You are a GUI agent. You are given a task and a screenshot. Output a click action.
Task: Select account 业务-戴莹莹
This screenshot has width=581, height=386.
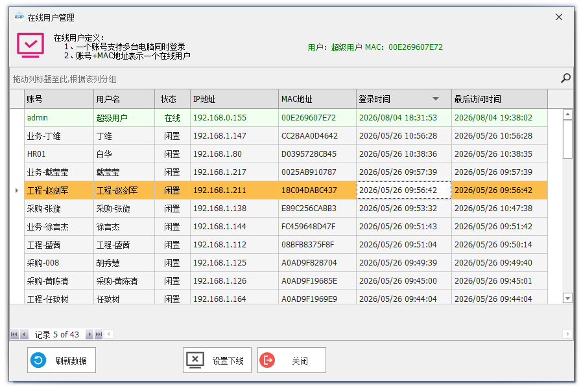coord(59,172)
